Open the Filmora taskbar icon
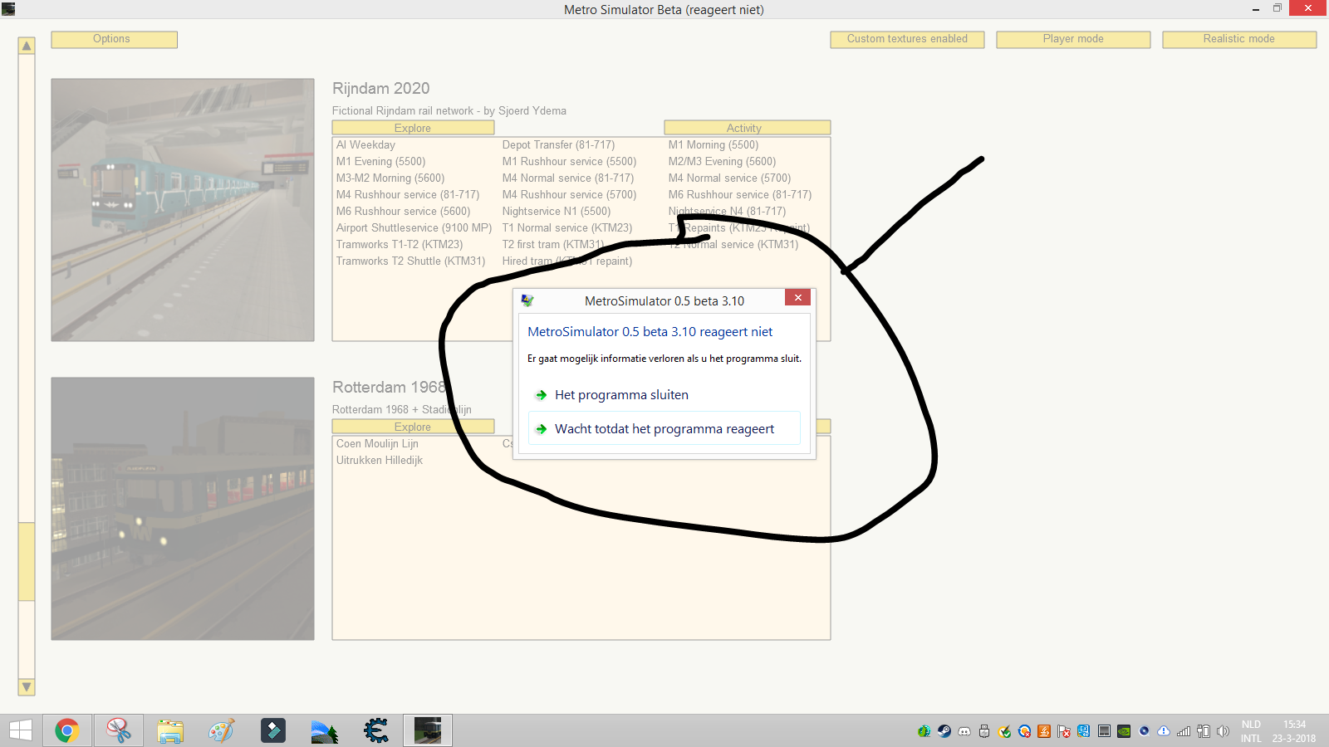Image resolution: width=1329 pixels, height=747 pixels. click(x=273, y=730)
